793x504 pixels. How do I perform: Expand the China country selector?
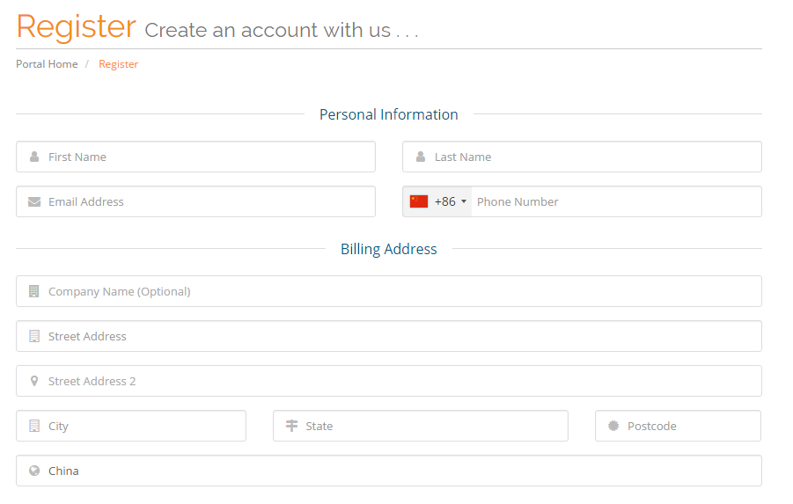coord(389,471)
